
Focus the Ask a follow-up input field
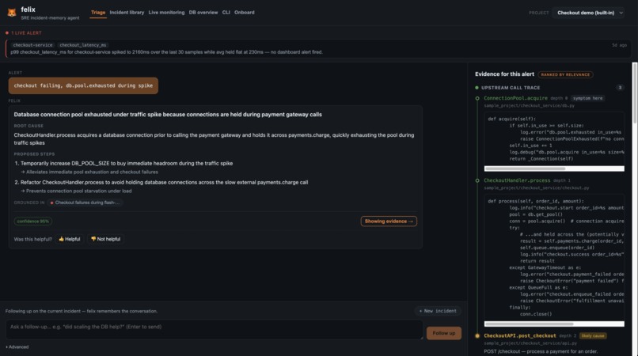click(x=215, y=330)
